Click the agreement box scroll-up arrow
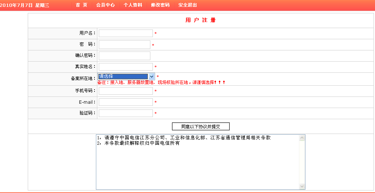 pyautogui.click(x=302, y=138)
